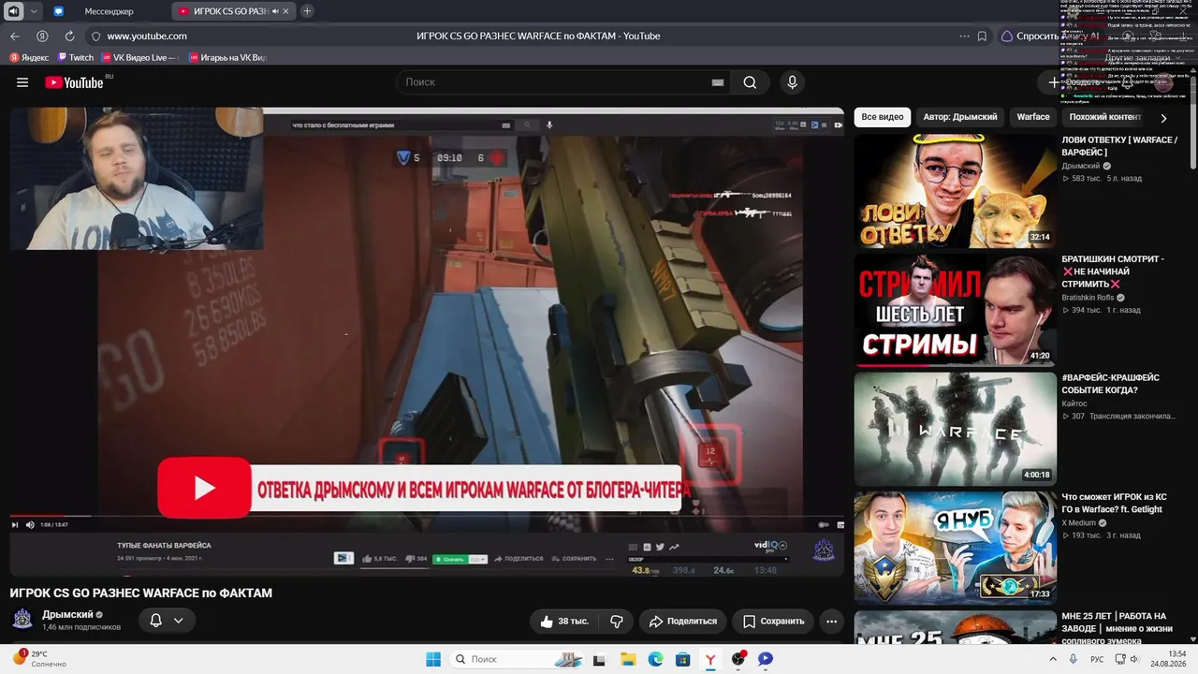Screen dimensions: 1198x674
Task: Switch to Yandex Browser on the taskbar
Action: click(710, 659)
